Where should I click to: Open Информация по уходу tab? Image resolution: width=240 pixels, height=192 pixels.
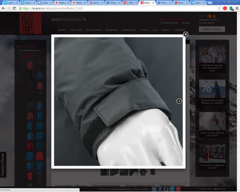click(x=172, y=185)
